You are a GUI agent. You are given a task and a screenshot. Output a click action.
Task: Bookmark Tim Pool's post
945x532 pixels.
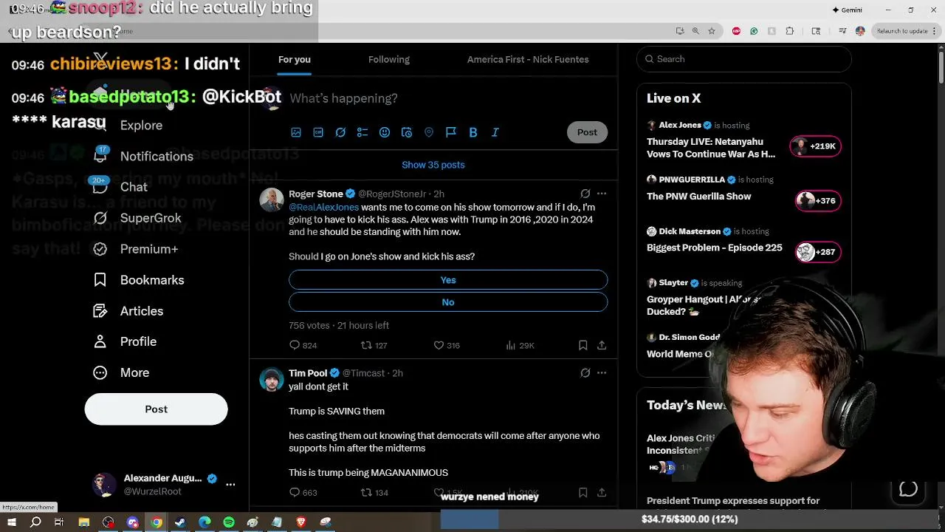583,492
